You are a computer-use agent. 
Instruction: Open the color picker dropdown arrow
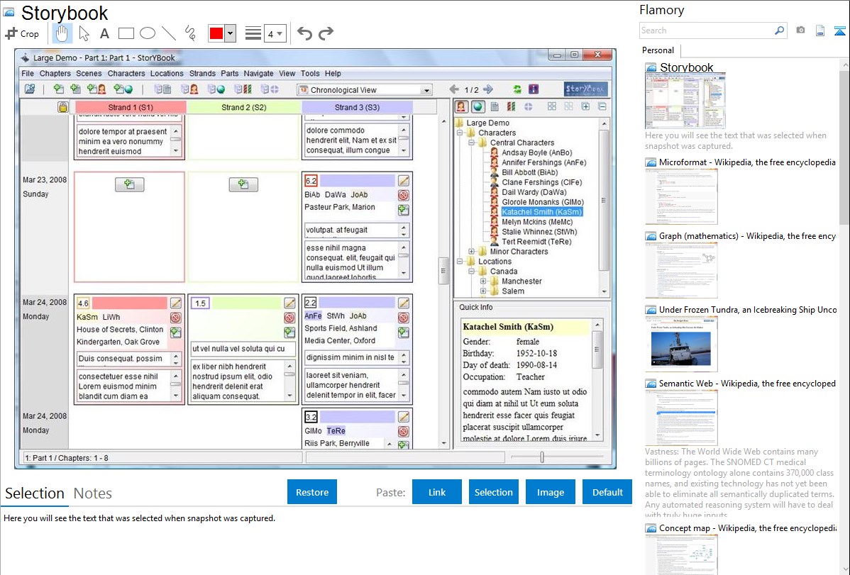coord(231,33)
